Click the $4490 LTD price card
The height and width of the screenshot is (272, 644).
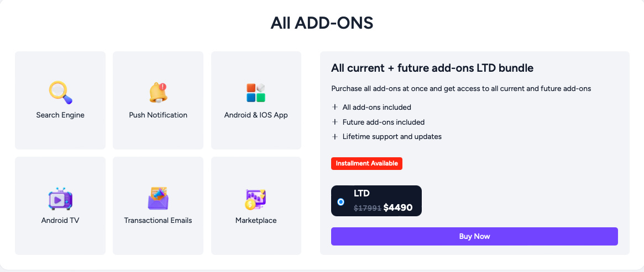[376, 201]
